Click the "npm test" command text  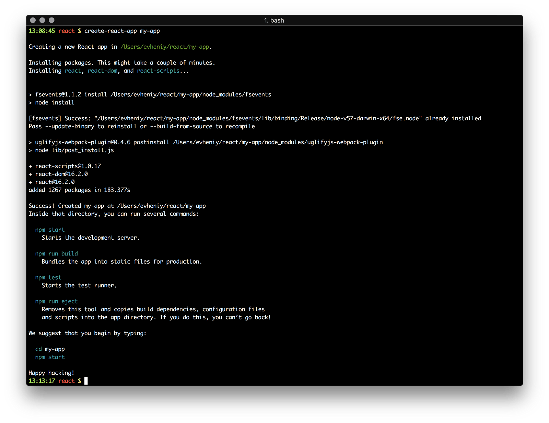(48, 278)
